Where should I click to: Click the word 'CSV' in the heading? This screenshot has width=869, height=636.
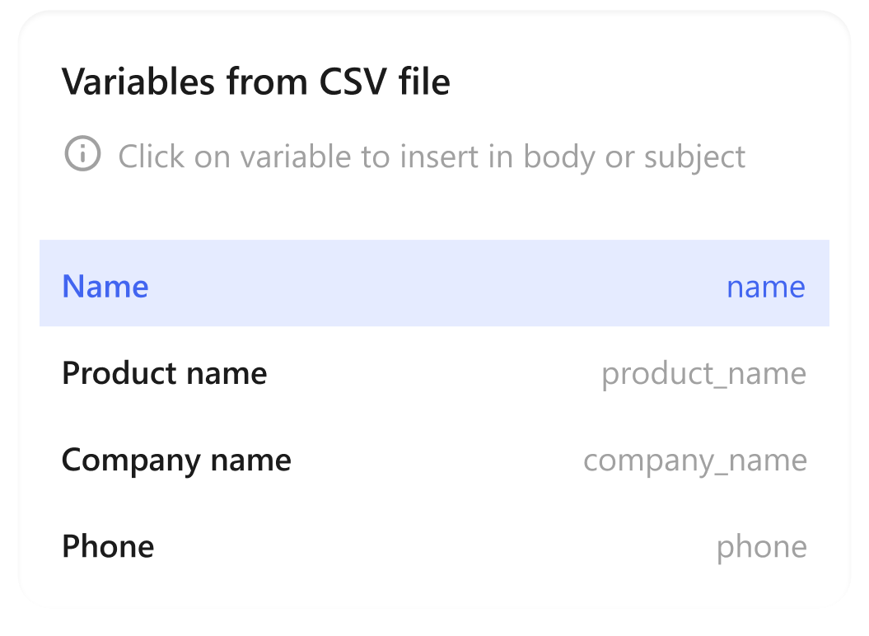click(349, 82)
